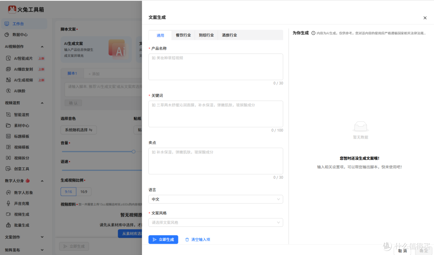Image resolution: width=434 pixels, height=255 pixels.
Task: Click the 清空输入项 link
Action: pos(198,239)
